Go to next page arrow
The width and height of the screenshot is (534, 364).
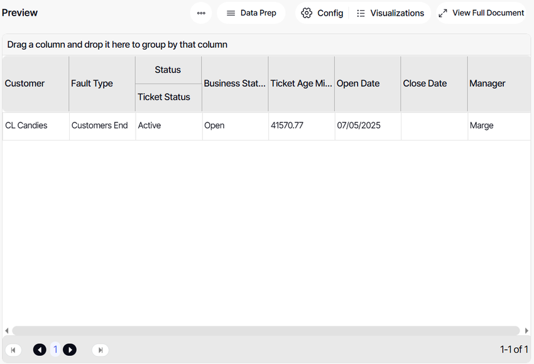(x=70, y=350)
